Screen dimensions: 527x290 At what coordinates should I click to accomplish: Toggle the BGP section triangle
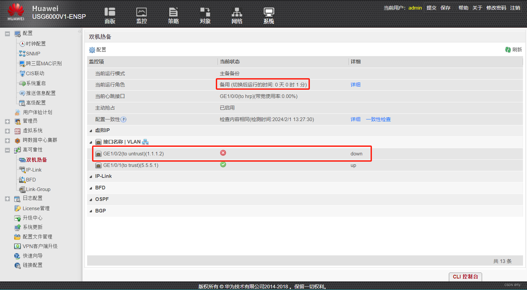(x=91, y=211)
